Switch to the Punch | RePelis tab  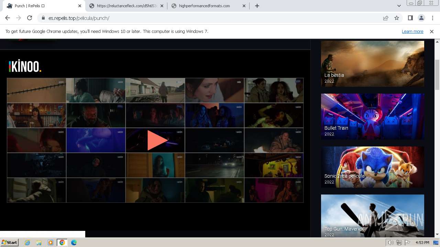(44, 6)
